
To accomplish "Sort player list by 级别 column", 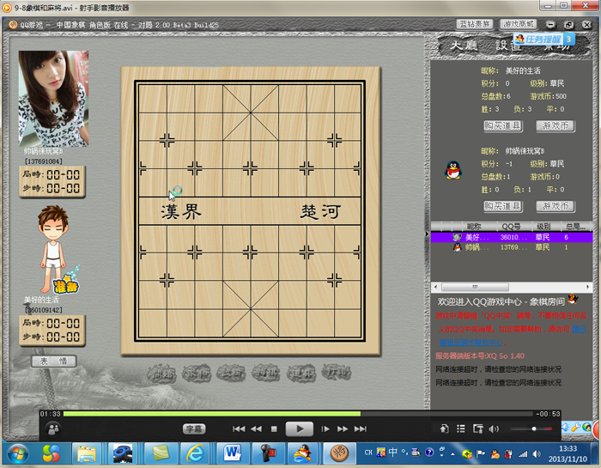I will 543,227.
